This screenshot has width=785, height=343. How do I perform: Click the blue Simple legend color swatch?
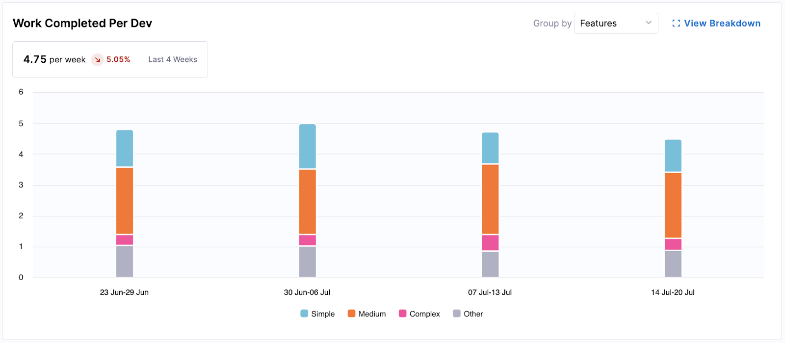304,314
